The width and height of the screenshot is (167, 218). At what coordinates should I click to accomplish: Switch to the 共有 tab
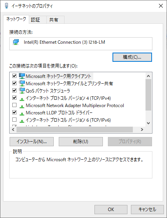pyautogui.click(x=53, y=20)
